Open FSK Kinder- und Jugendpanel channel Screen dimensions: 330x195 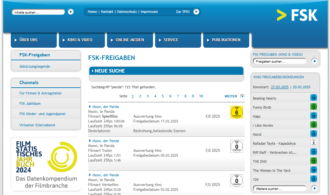(43, 114)
